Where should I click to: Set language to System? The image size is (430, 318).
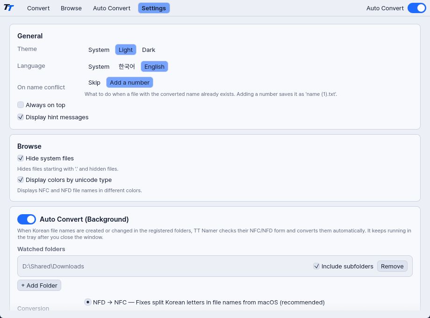99,67
